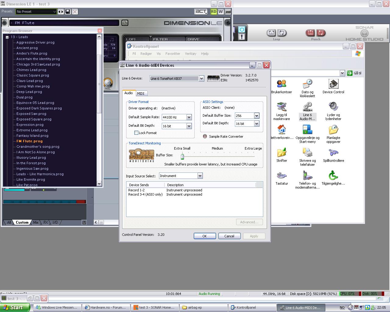Open the Nettverksveiviser network icon

pos(282,132)
